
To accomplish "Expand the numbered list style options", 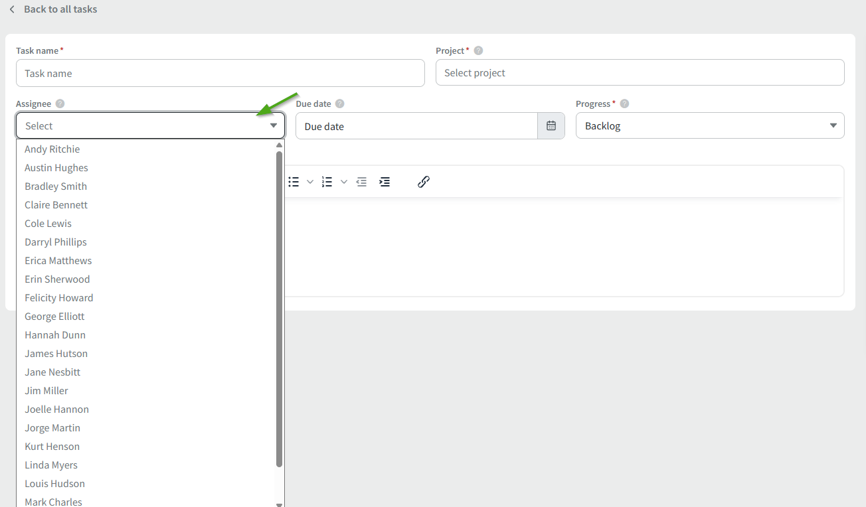I will (344, 182).
